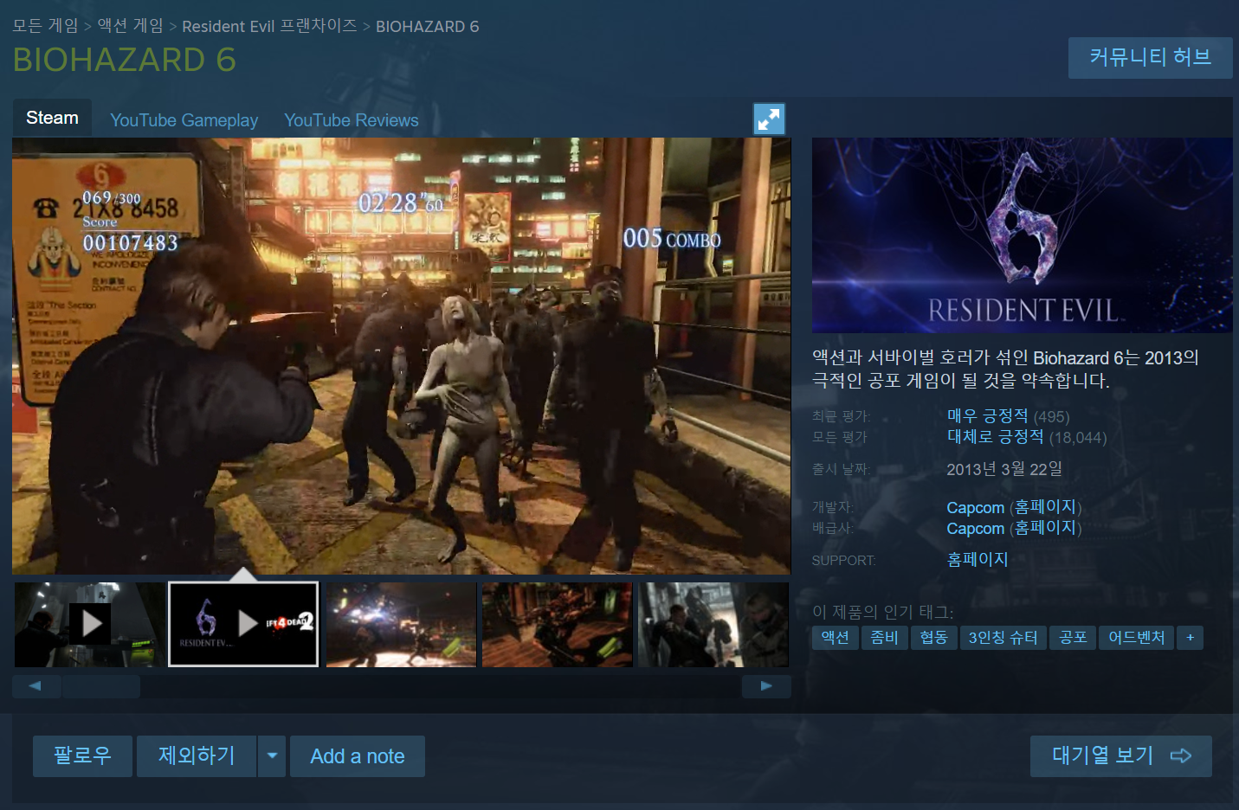Switch to the YouTube Gameplay tab
1239x810 pixels.
click(184, 120)
